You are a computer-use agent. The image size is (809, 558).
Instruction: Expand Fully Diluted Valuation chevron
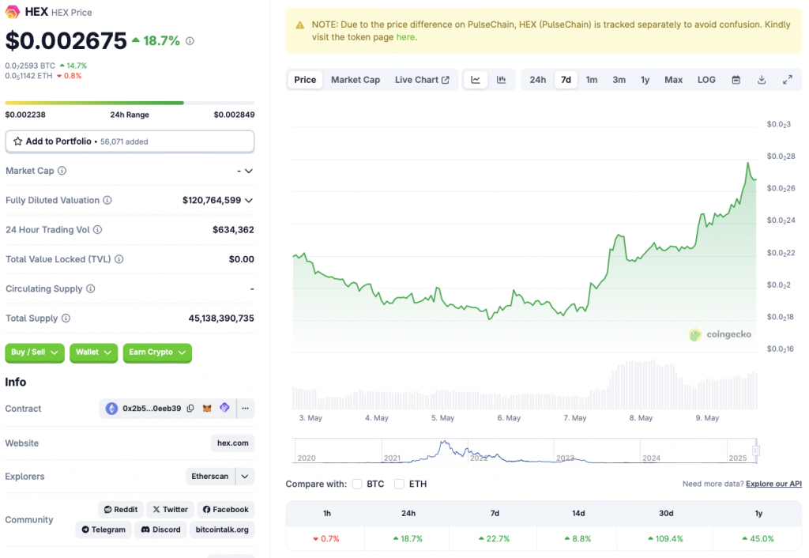pyautogui.click(x=249, y=200)
